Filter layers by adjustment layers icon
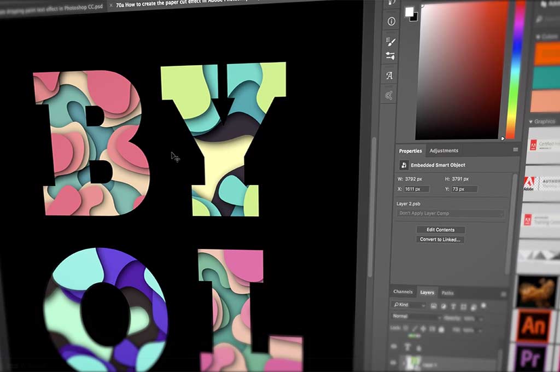Screen dimensions: 560x372 coord(444,306)
